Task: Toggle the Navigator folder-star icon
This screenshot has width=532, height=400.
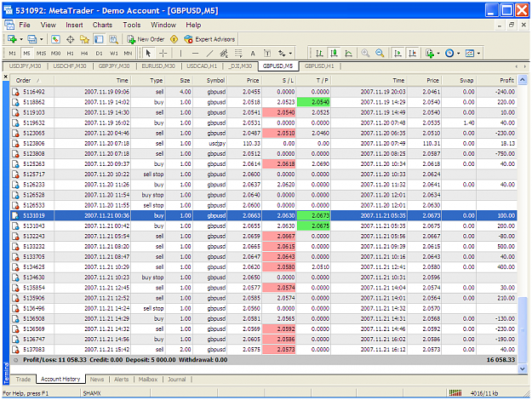Action: coord(84,39)
